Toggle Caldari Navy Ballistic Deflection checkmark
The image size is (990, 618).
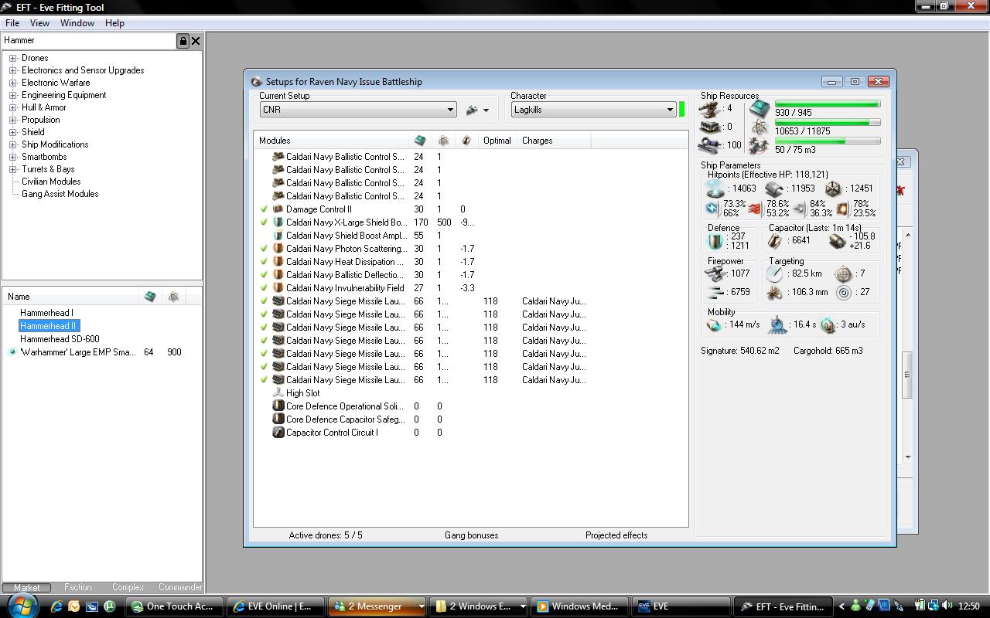point(265,275)
